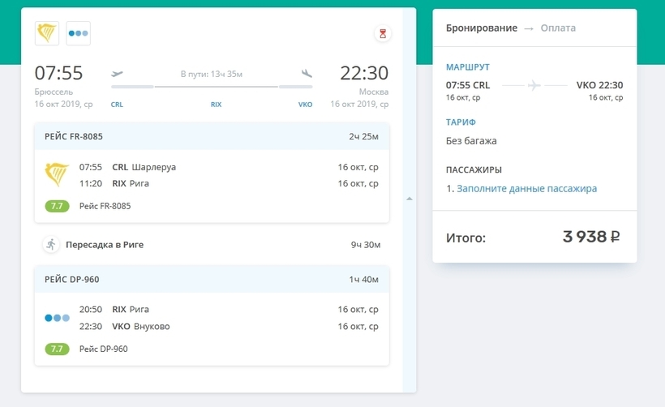Click the total price 3 938 ₽
Viewport: 665px width, 407px height.
click(x=591, y=237)
